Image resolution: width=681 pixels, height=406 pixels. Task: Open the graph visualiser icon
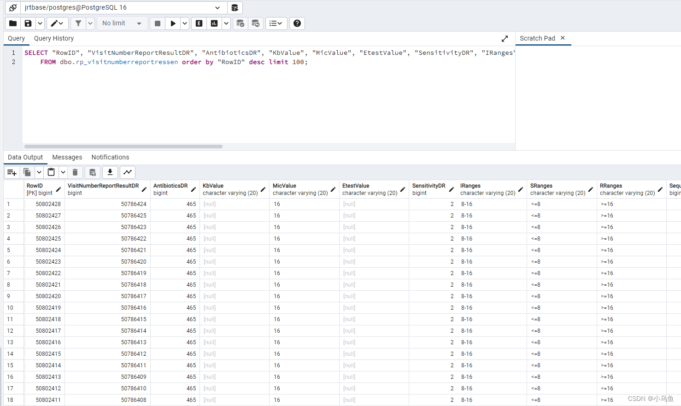(x=128, y=172)
